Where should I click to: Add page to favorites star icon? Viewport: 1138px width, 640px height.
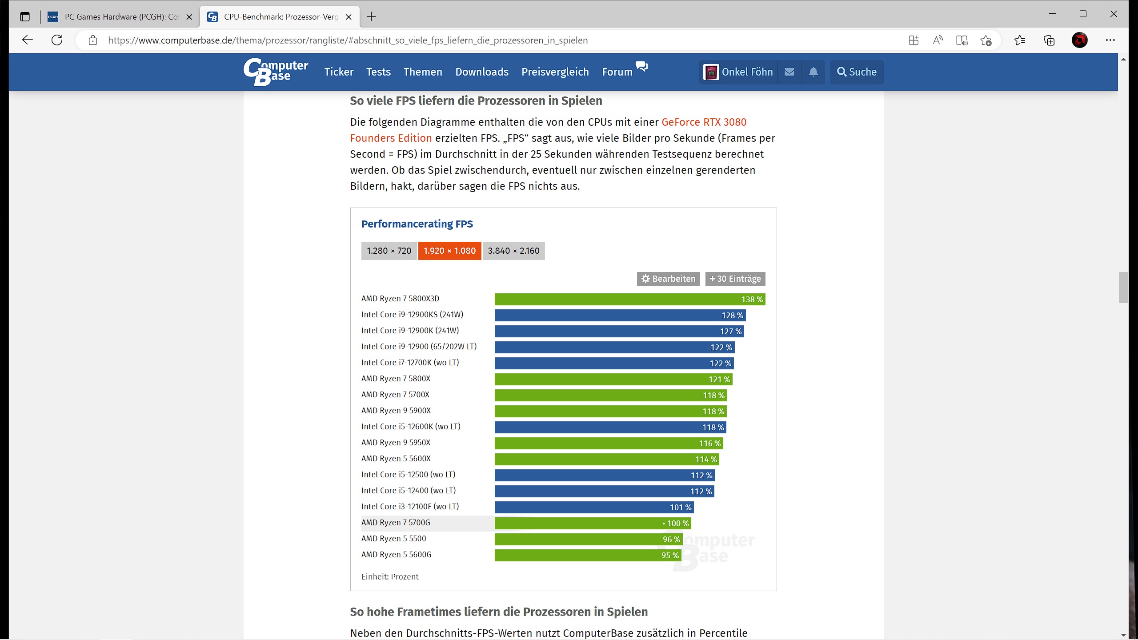(986, 40)
